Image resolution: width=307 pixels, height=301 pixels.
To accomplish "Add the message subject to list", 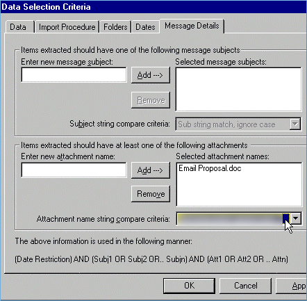I will (151, 75).
